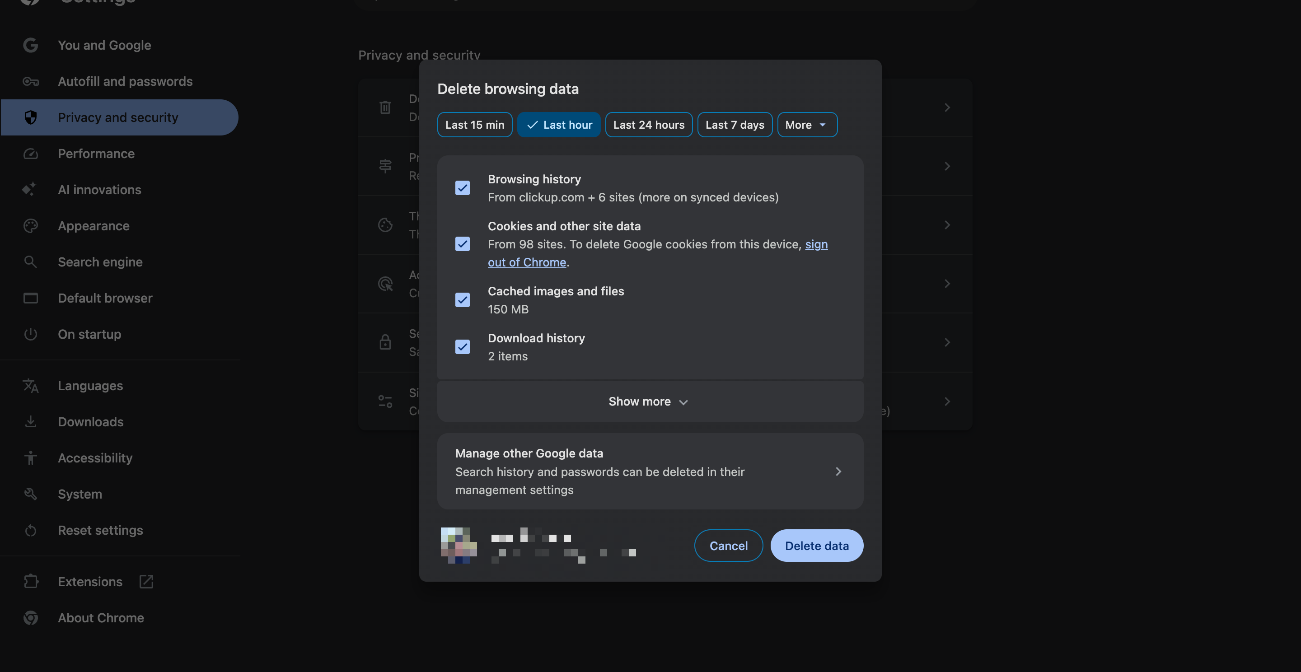Click the sign out of Chrome link

[527, 262]
